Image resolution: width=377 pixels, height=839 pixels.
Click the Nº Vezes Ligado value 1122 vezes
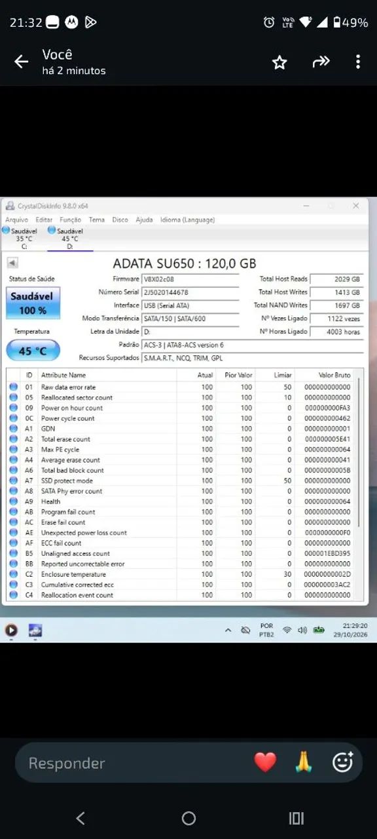click(x=336, y=319)
